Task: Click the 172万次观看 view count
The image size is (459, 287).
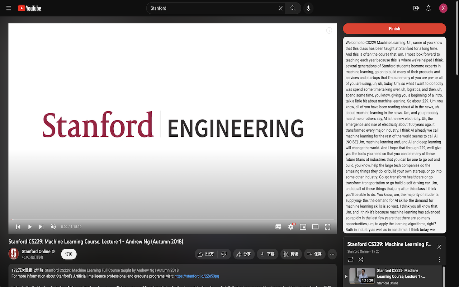Action: tap(22, 270)
